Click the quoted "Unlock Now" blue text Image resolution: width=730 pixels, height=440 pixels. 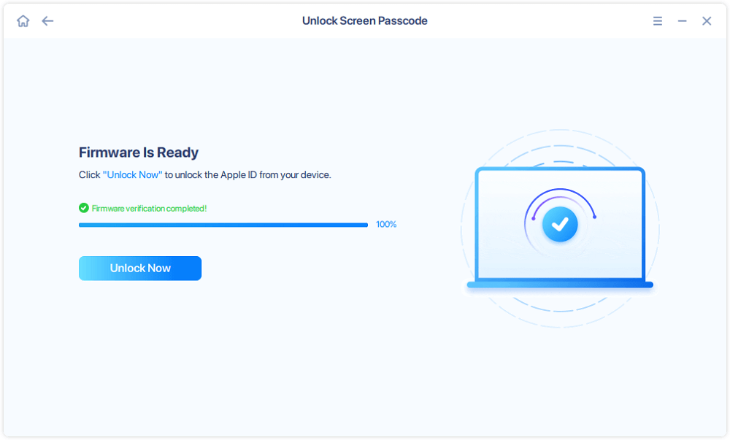pos(133,175)
